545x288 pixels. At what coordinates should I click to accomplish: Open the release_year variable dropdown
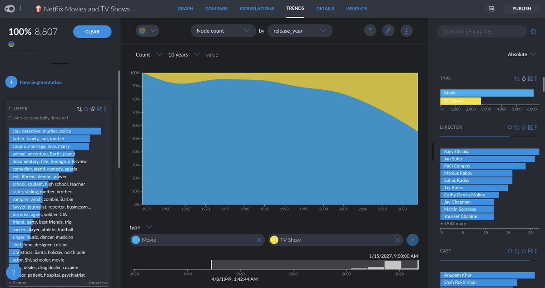300,31
